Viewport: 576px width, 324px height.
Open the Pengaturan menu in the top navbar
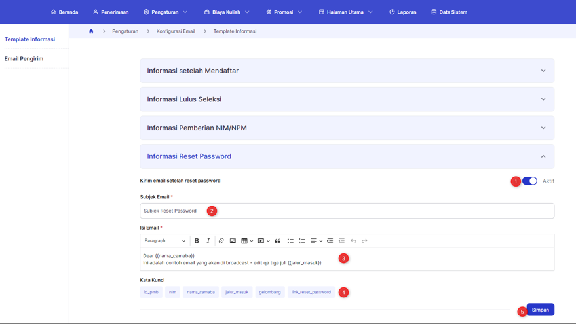click(x=165, y=12)
